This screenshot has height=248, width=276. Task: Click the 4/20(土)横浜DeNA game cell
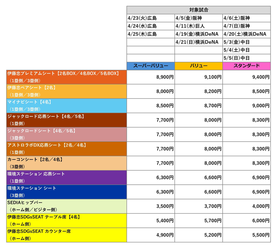click(247, 34)
